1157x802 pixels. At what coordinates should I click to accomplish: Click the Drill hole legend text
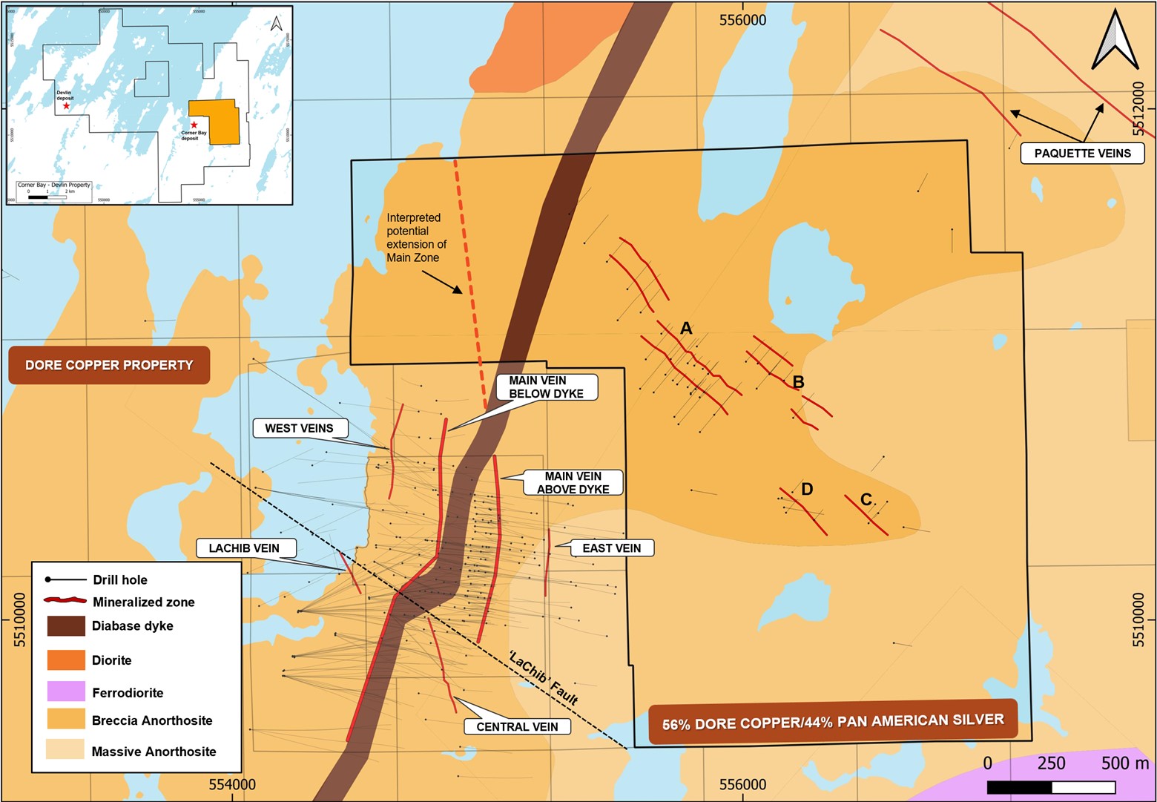click(x=120, y=580)
